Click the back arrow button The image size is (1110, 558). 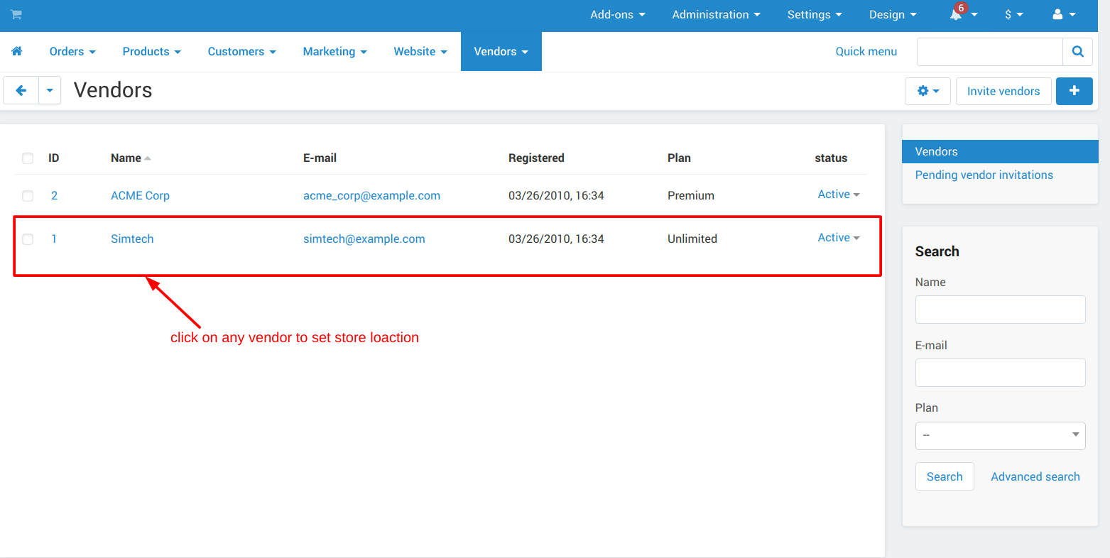pyautogui.click(x=21, y=91)
